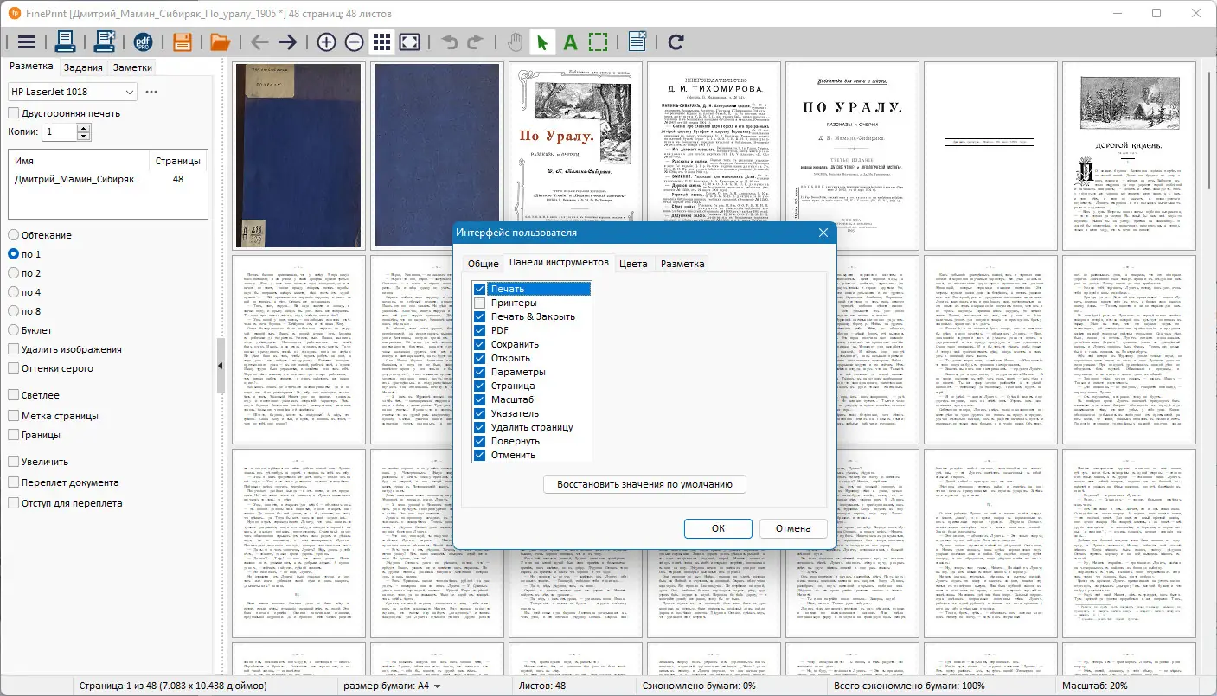Select the Панели инструментов dialog tab

pyautogui.click(x=559, y=263)
